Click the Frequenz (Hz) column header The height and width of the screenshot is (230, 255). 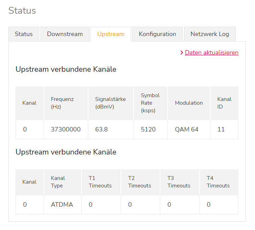(x=62, y=103)
